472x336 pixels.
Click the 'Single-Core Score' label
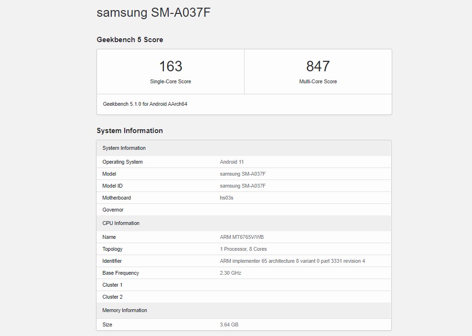(x=171, y=81)
